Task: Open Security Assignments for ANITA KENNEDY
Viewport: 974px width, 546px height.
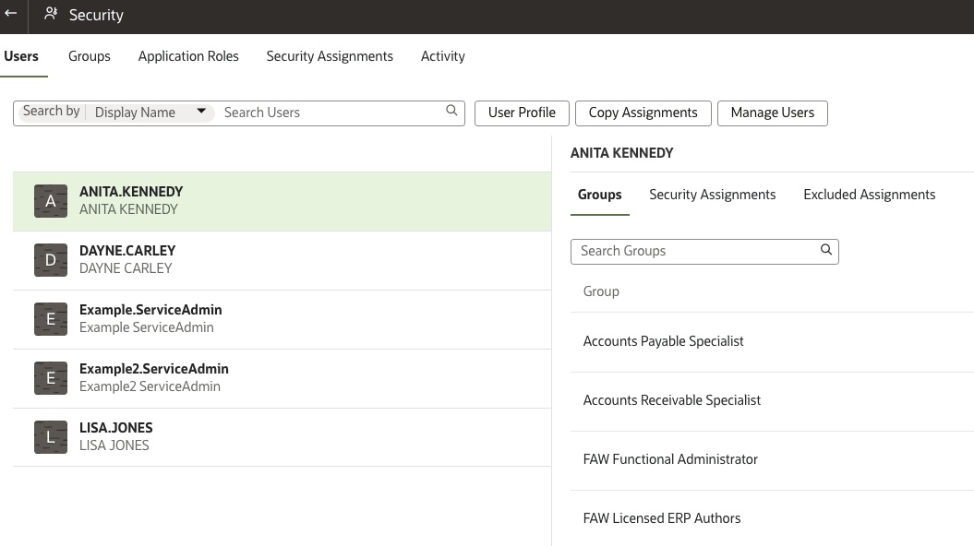Action: (x=712, y=195)
